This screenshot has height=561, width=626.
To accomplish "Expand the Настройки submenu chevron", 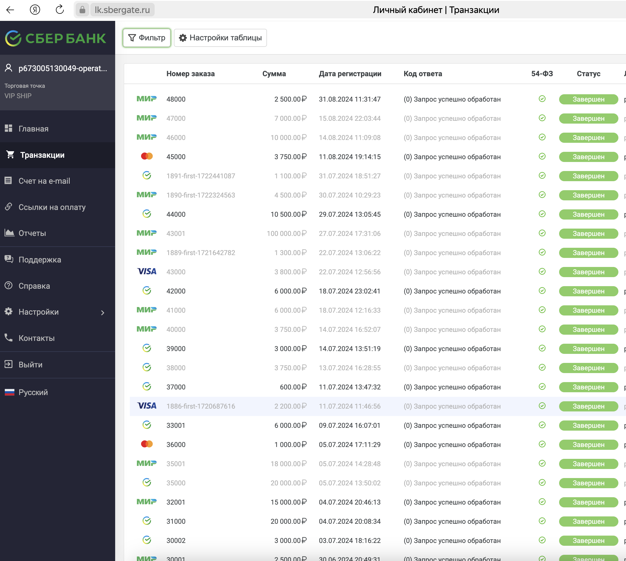I will [x=103, y=313].
